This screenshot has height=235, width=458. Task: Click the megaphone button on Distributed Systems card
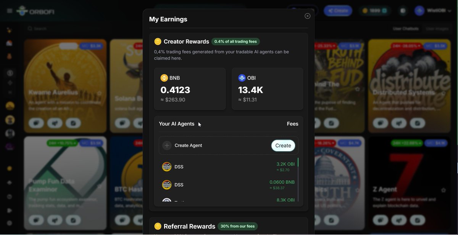(x=399, y=123)
